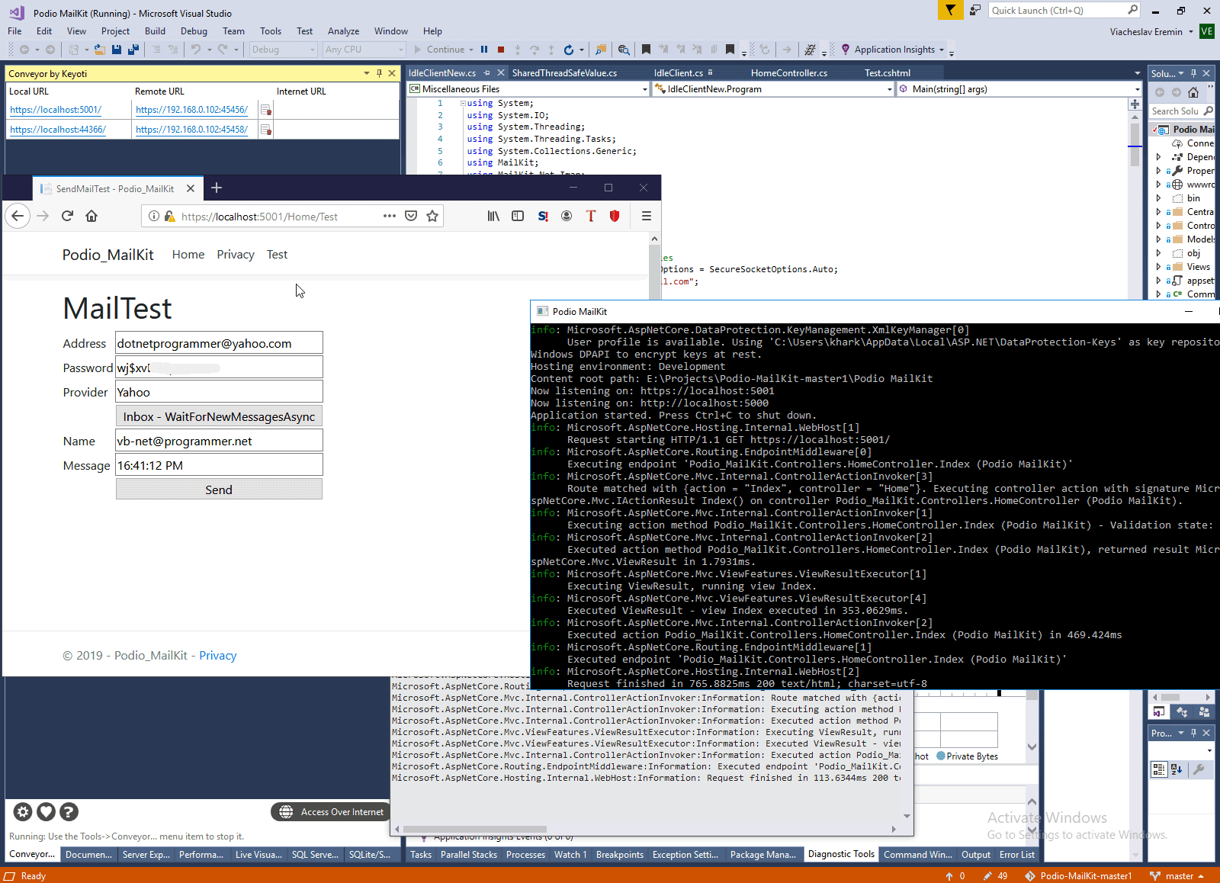Click the Restart debugging icon
1220x883 pixels.
point(568,50)
